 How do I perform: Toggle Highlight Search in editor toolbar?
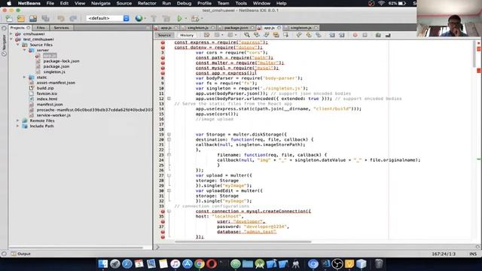point(276,35)
